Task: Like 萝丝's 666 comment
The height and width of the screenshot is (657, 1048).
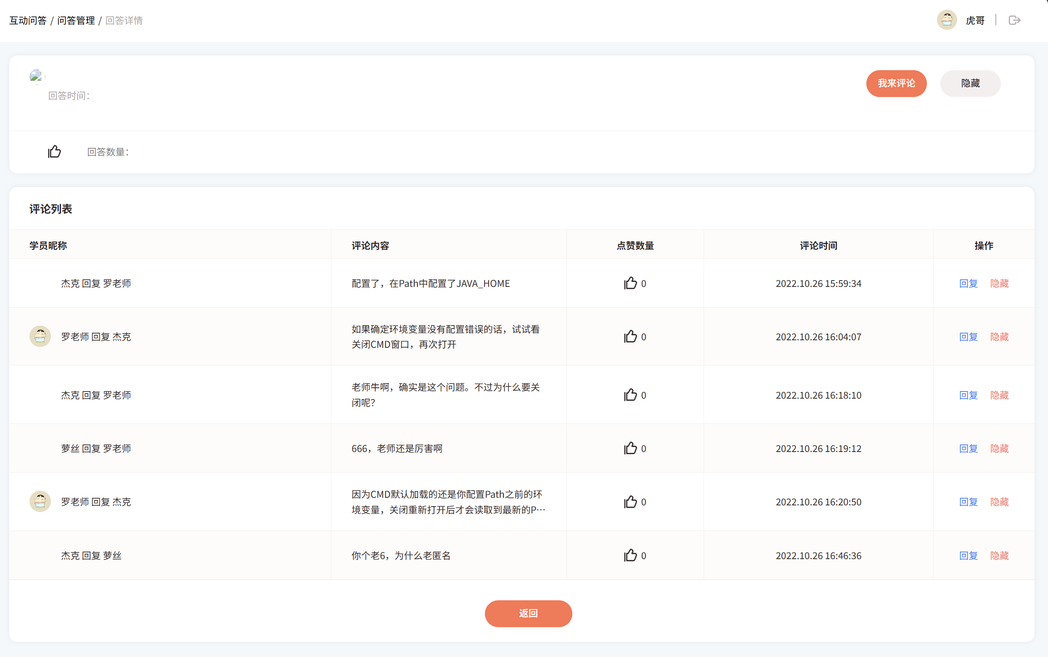Action: 630,448
